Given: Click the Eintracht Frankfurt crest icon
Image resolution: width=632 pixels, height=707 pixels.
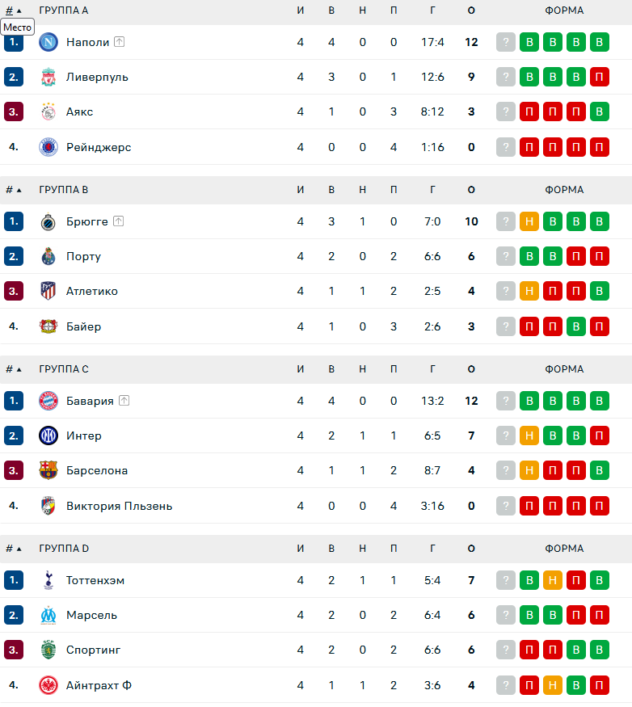Looking at the screenshot, I should click(48, 685).
